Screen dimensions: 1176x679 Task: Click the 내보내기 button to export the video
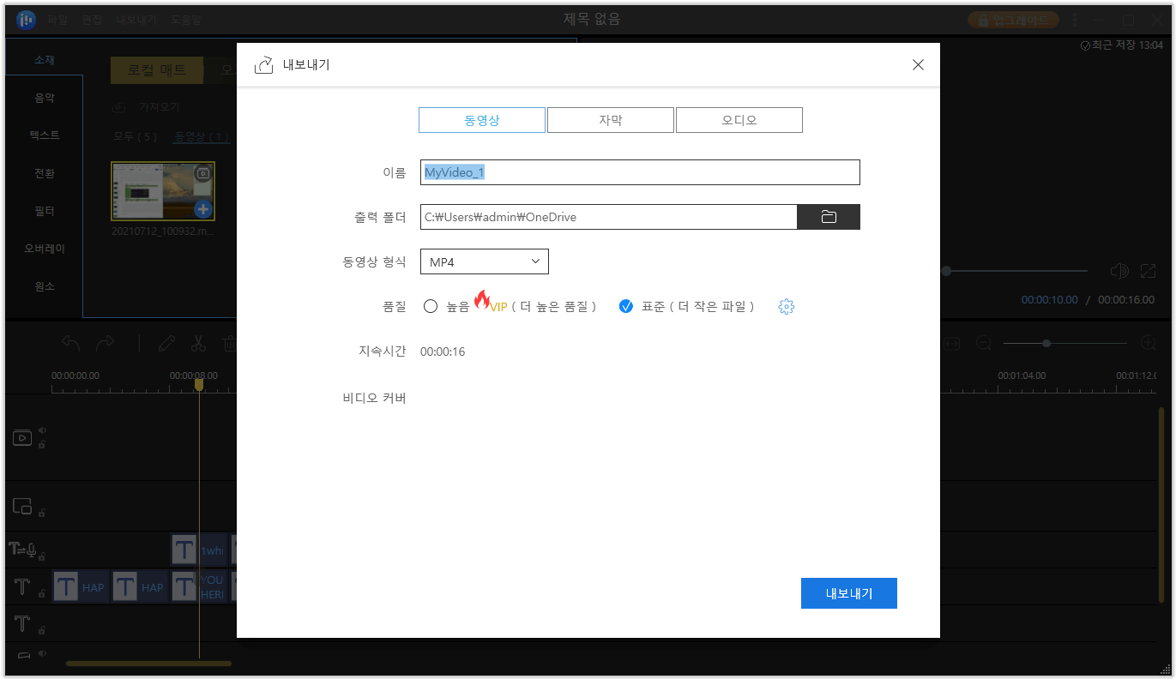848,592
